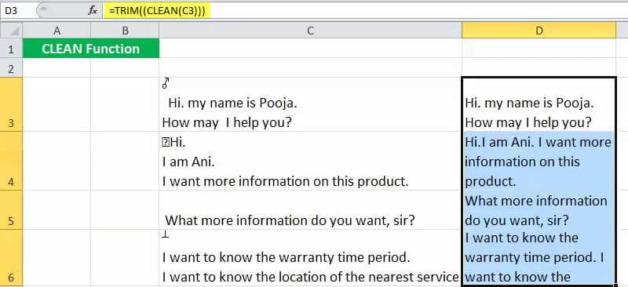Select cell C4 starting with Hi. I am Ani
The image size is (628, 287).
click(x=310, y=161)
